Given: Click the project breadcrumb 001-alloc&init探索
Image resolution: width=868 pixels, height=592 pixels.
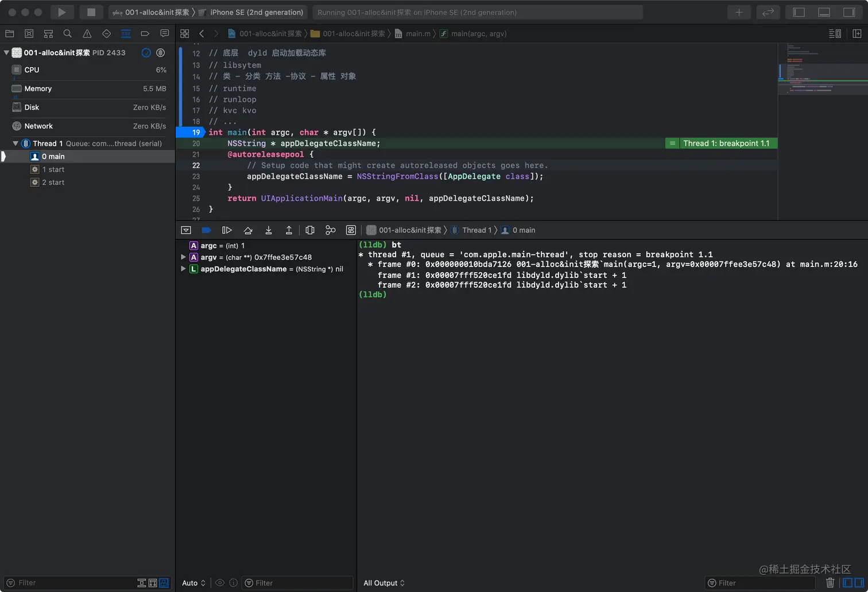Looking at the screenshot, I should pyautogui.click(x=265, y=34).
